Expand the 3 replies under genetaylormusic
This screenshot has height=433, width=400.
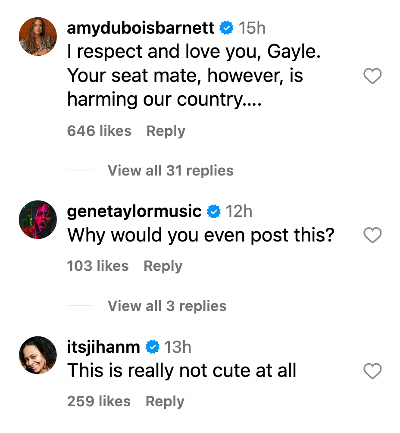166,306
